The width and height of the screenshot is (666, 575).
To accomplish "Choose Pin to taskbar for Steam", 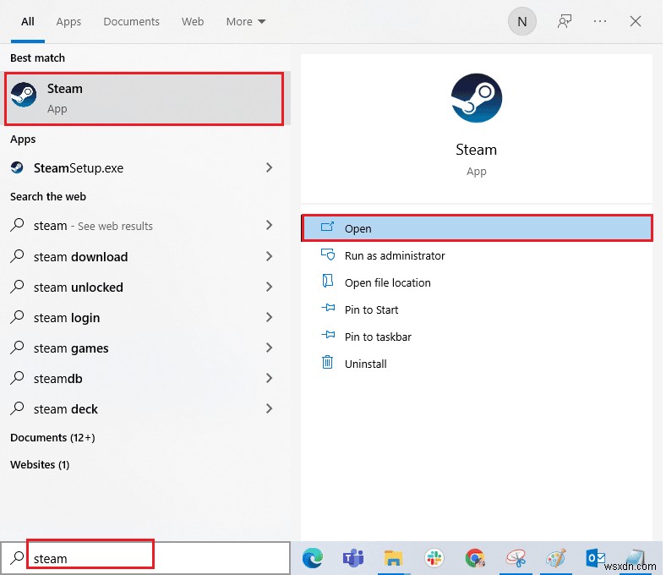I will 378,337.
